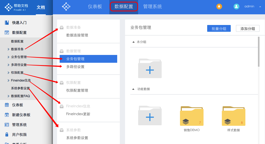Open 系统参数设置 in the doc tree

tap(20, 88)
